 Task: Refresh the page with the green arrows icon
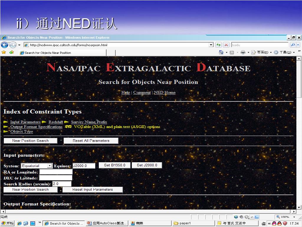pos(219,45)
